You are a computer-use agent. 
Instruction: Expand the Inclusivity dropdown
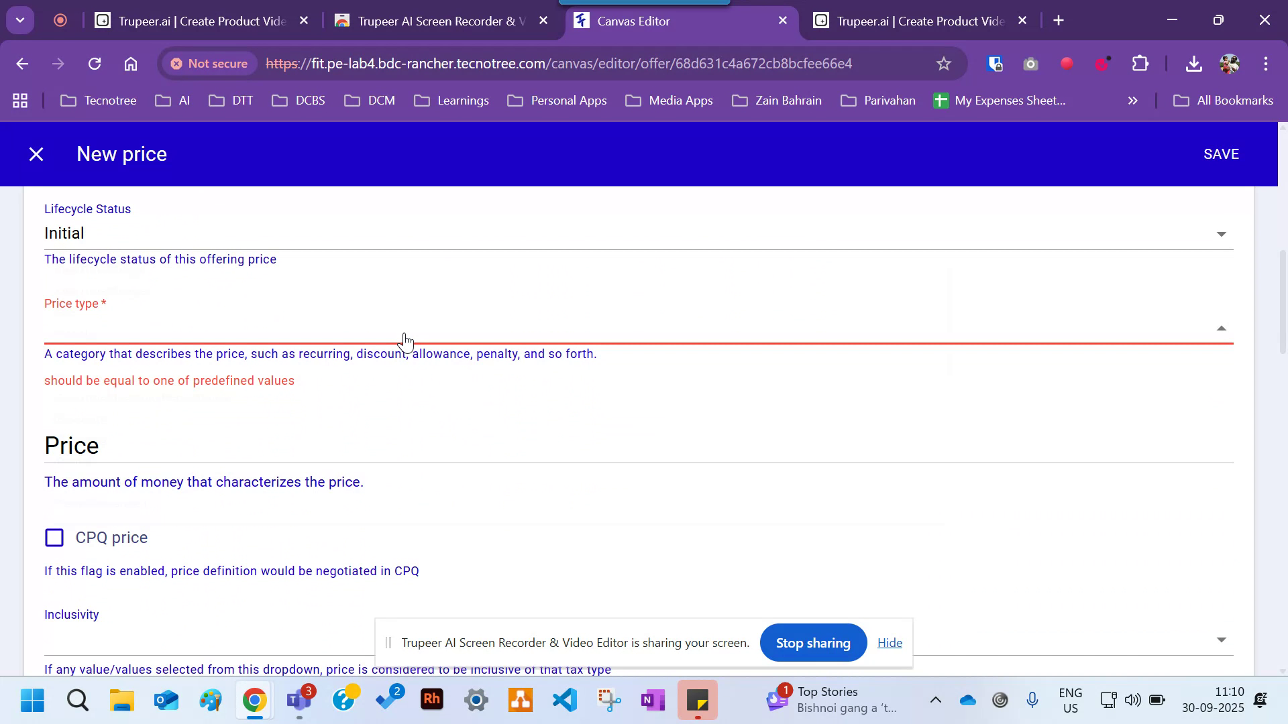click(1222, 640)
